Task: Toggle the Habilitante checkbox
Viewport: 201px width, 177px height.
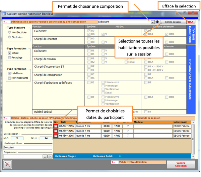Action: pos(9,73)
